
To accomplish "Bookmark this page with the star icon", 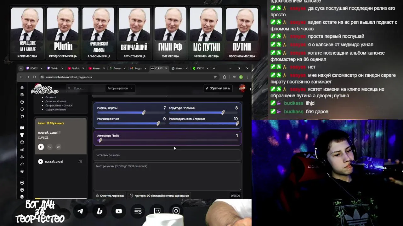I will [x=215, y=77].
